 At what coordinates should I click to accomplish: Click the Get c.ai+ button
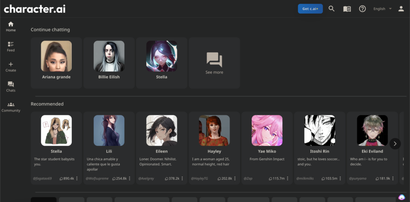click(x=310, y=9)
